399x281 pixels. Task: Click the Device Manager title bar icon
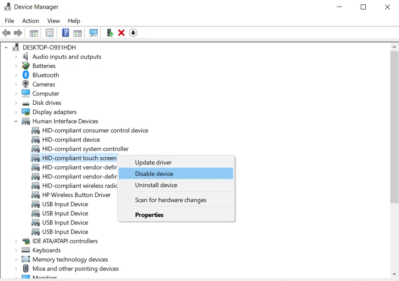(x=8, y=7)
